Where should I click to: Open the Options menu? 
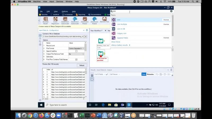65,11
